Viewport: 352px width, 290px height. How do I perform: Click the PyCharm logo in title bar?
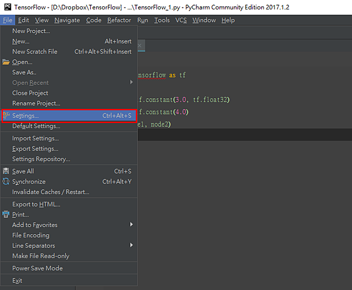click(8, 7)
